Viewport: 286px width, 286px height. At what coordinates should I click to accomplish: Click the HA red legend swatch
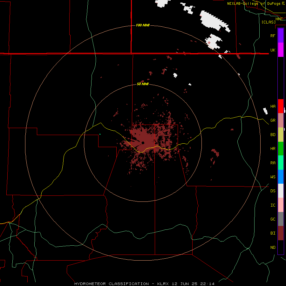point(281,106)
